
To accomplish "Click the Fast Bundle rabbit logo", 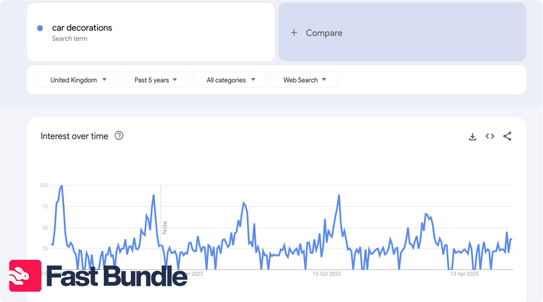I will point(25,276).
